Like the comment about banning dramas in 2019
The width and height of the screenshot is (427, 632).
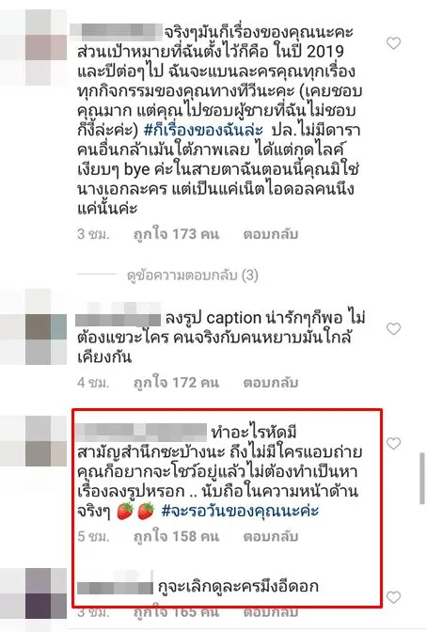click(x=393, y=43)
